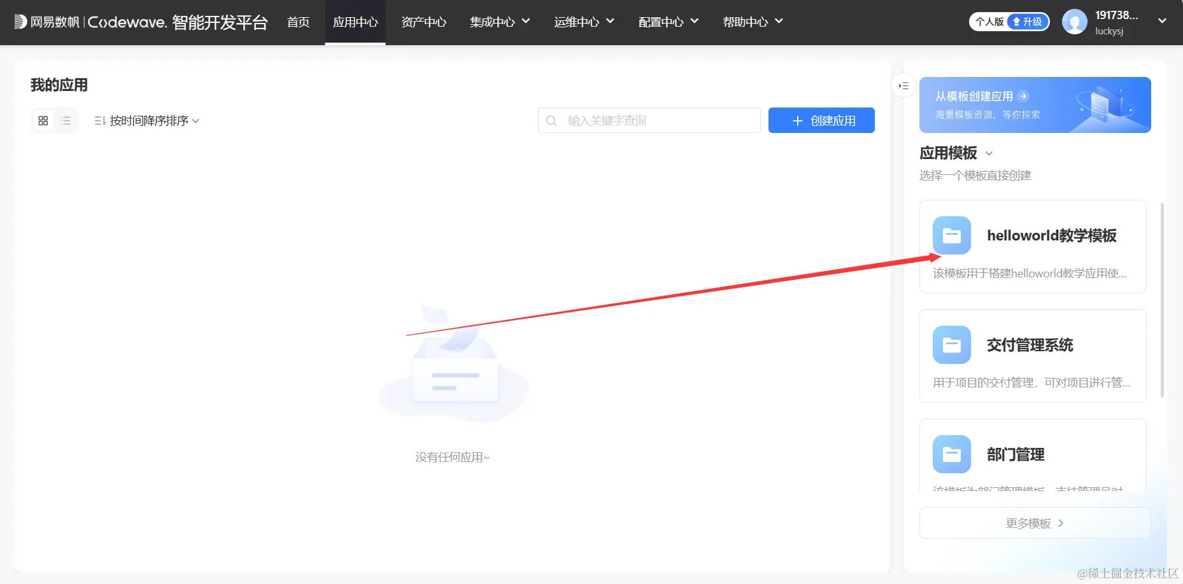Click the 部门管理 template folder icon
The width and height of the screenshot is (1183, 584).
tap(952, 454)
